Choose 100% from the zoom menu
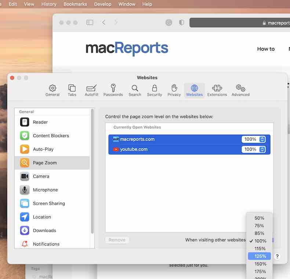This screenshot has width=290, height=279. pyautogui.click(x=259, y=241)
